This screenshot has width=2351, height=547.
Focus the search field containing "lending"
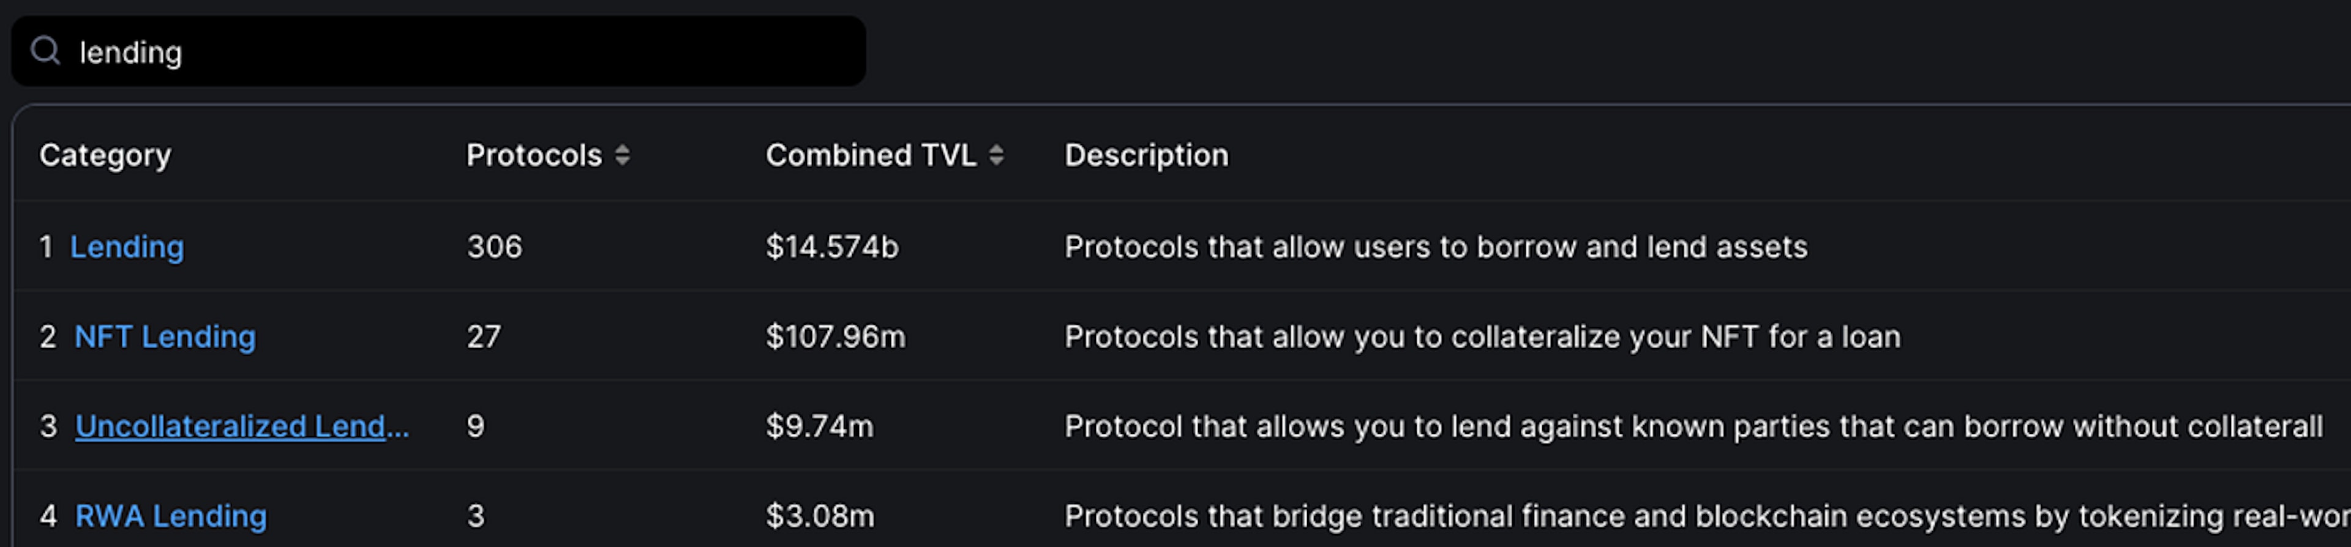click(x=456, y=52)
